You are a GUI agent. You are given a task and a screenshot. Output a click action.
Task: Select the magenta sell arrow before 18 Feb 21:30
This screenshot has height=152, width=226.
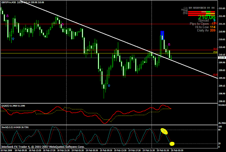point(63,24)
